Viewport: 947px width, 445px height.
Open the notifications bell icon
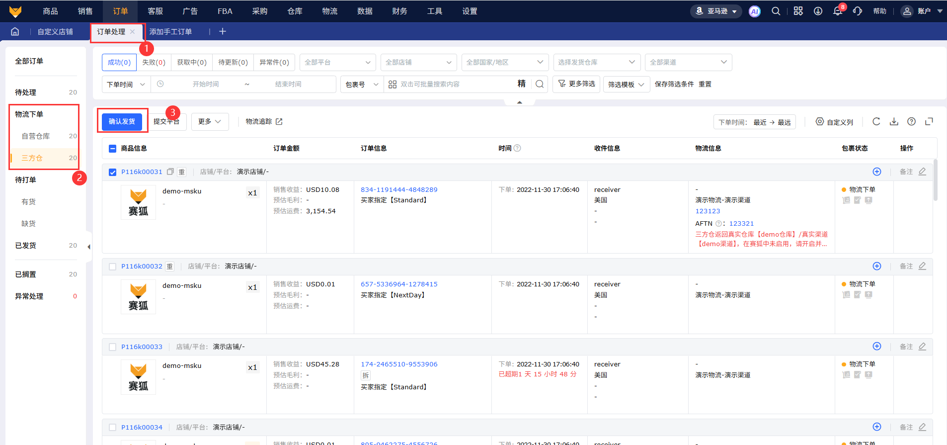(x=838, y=11)
